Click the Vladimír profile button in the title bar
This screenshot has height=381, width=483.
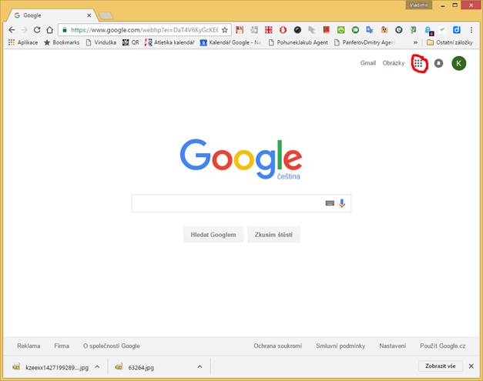tap(418, 5)
